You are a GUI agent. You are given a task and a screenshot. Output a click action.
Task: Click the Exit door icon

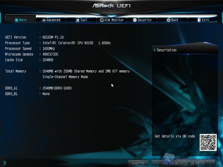[199, 20]
